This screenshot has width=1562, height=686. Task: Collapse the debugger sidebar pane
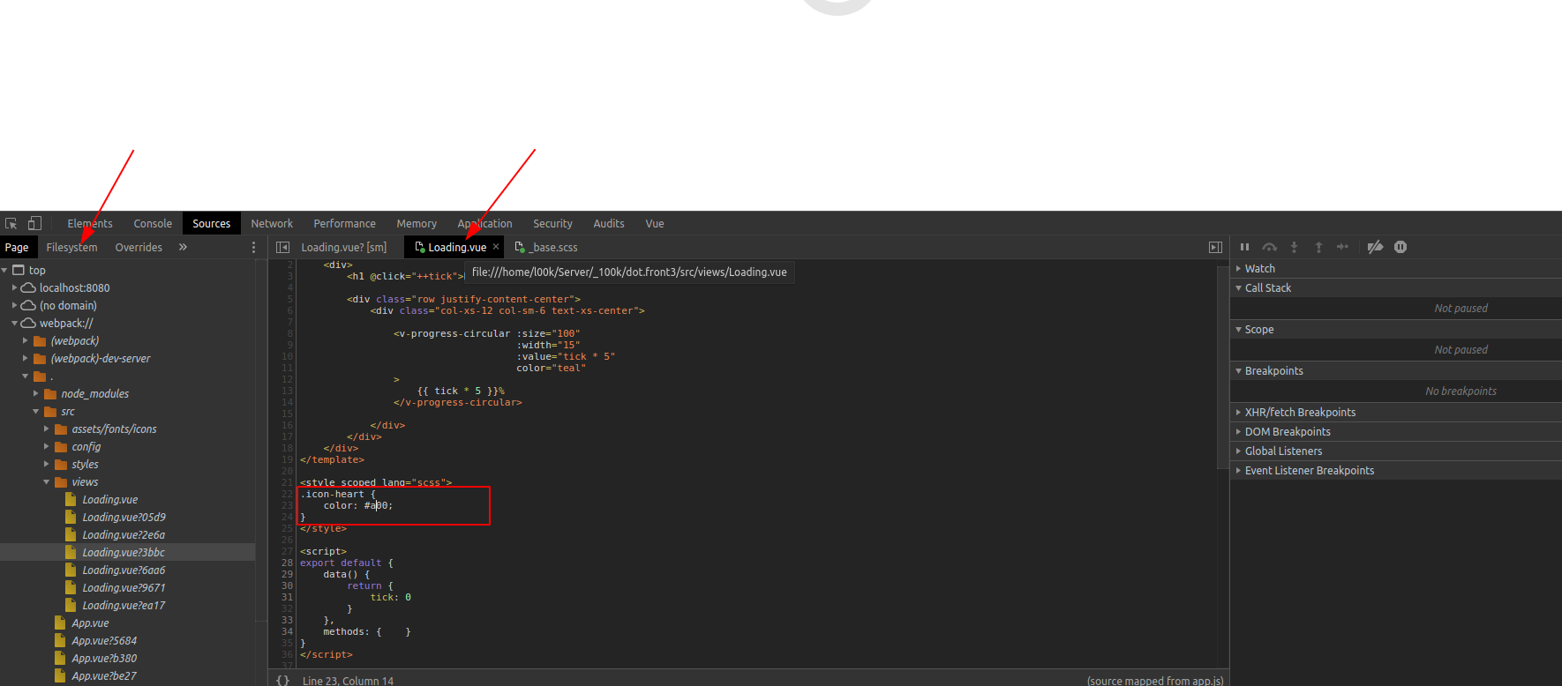click(x=1215, y=248)
